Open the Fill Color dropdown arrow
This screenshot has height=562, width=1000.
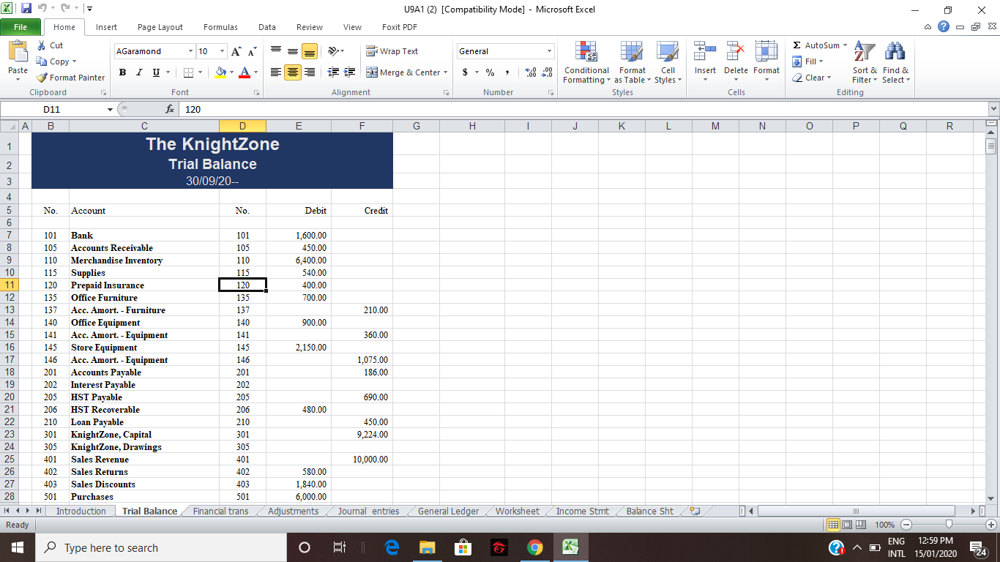coord(232,72)
